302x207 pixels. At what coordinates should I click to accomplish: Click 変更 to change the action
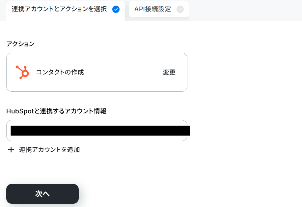169,72
